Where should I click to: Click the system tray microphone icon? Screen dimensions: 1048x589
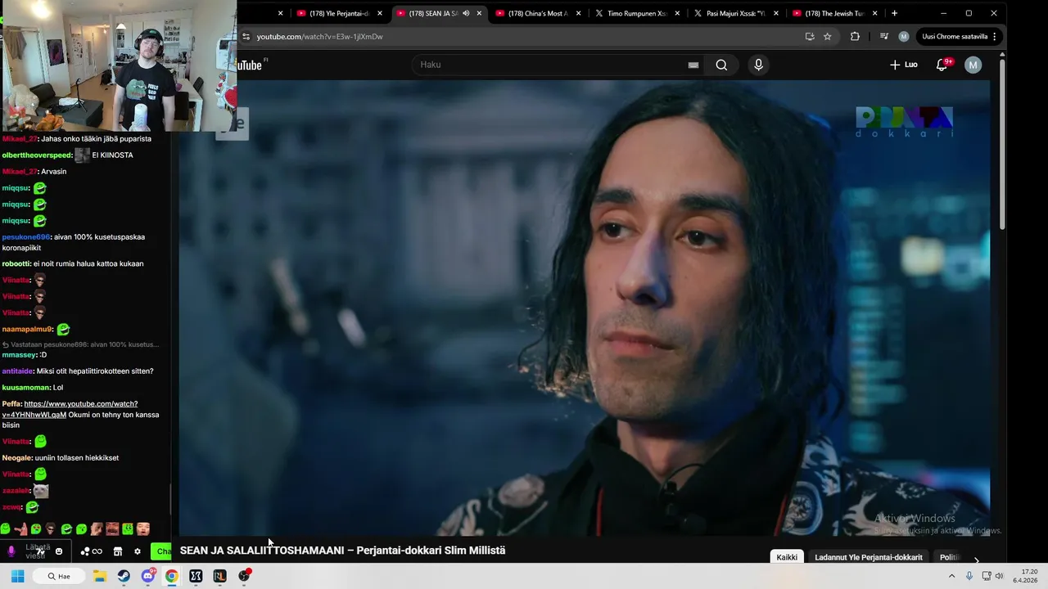tap(969, 576)
